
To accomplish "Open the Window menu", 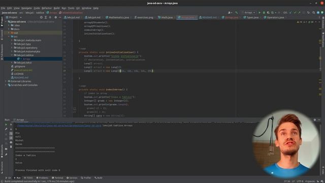I will [86, 8].
